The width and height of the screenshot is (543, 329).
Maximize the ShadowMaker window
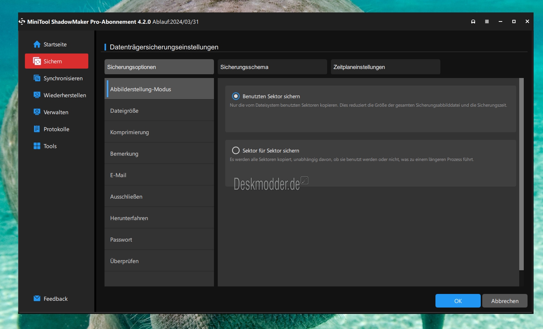[x=514, y=22]
